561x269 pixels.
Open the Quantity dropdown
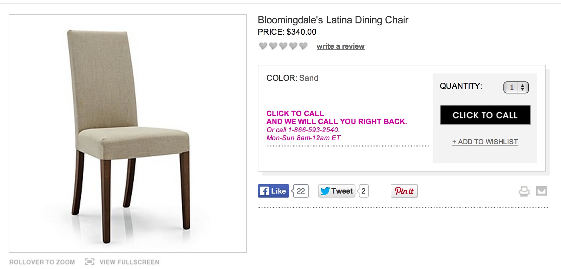(x=516, y=87)
